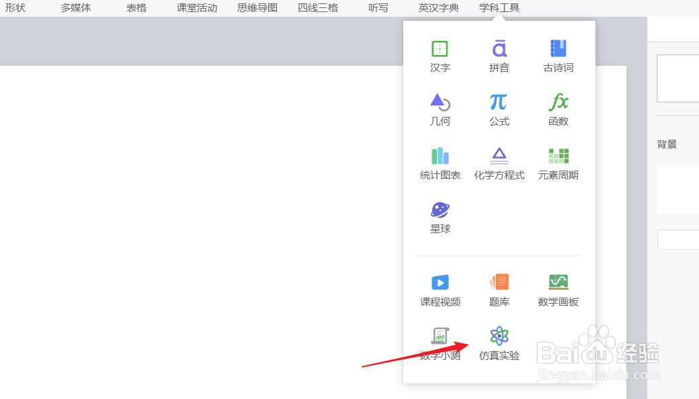The image size is (699, 399).
Task: Open the 多媒体 multimedia menu
Action: pyautogui.click(x=76, y=7)
